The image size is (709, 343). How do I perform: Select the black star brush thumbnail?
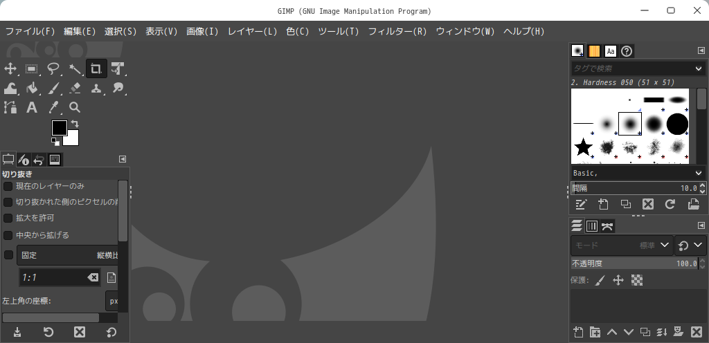583,147
